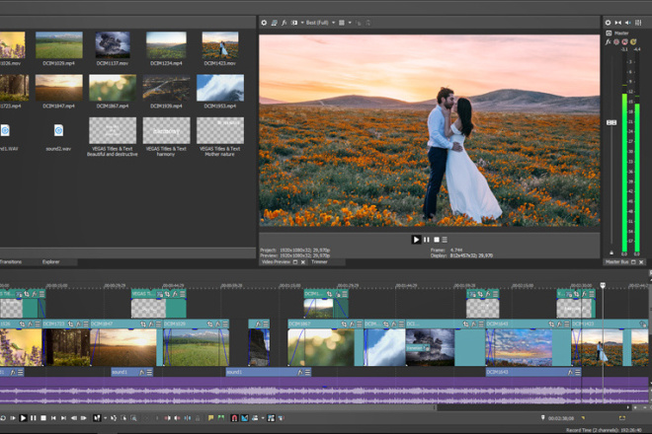Open Master automation settings gear icon

tap(616, 42)
